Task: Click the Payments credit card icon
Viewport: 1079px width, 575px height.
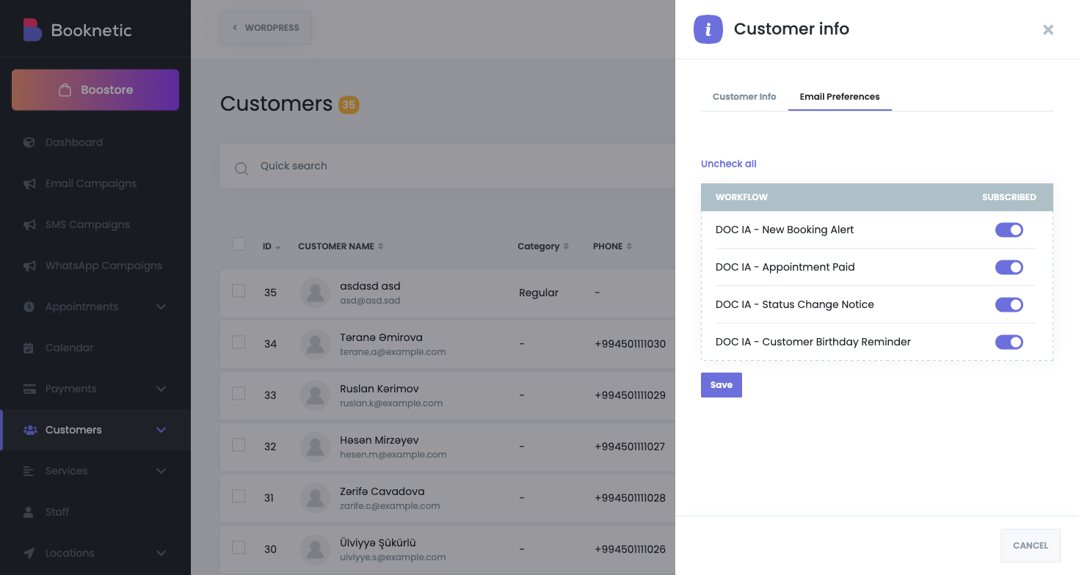Action: pos(29,389)
